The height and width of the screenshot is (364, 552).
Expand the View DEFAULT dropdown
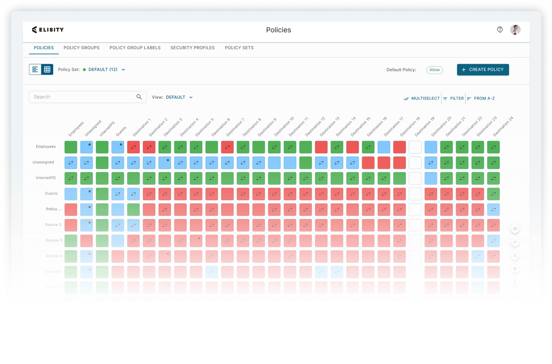pyautogui.click(x=179, y=97)
